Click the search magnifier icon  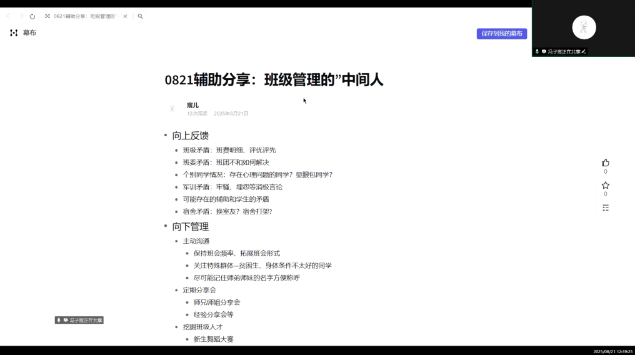tap(140, 16)
